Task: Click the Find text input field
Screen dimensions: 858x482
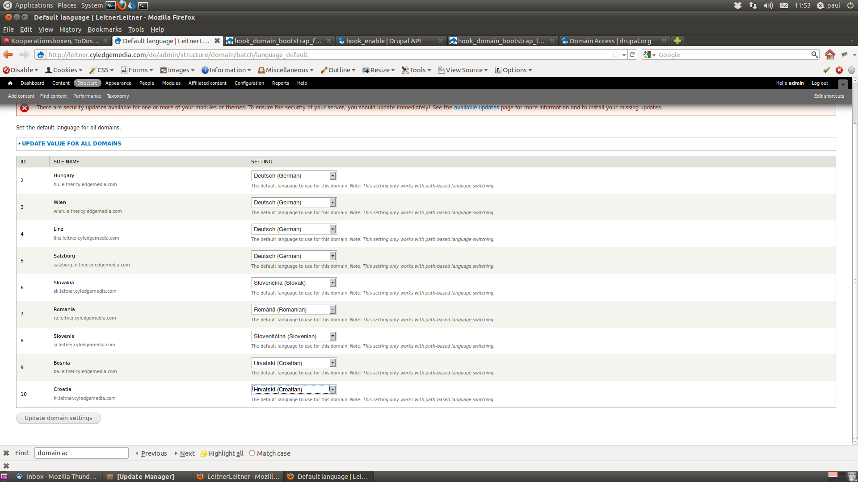Action: tap(81, 453)
